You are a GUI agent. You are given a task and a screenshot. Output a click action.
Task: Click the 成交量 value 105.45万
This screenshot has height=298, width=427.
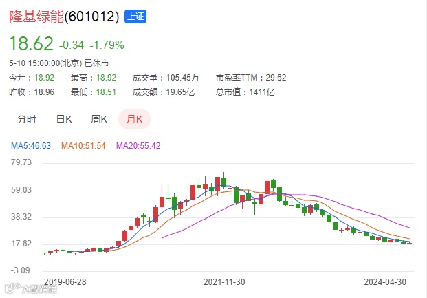182,78
